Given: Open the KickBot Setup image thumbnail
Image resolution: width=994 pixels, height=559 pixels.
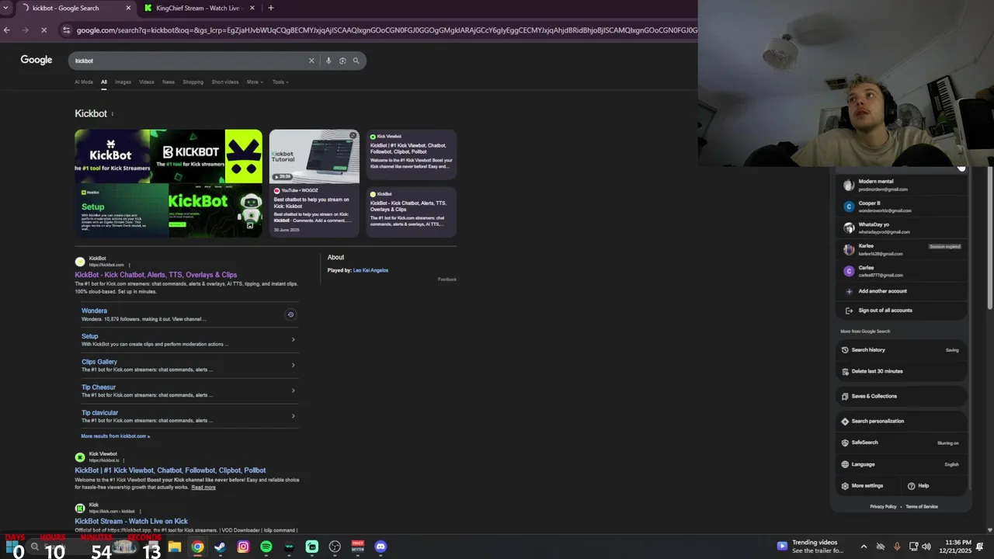Looking at the screenshot, I should point(121,210).
